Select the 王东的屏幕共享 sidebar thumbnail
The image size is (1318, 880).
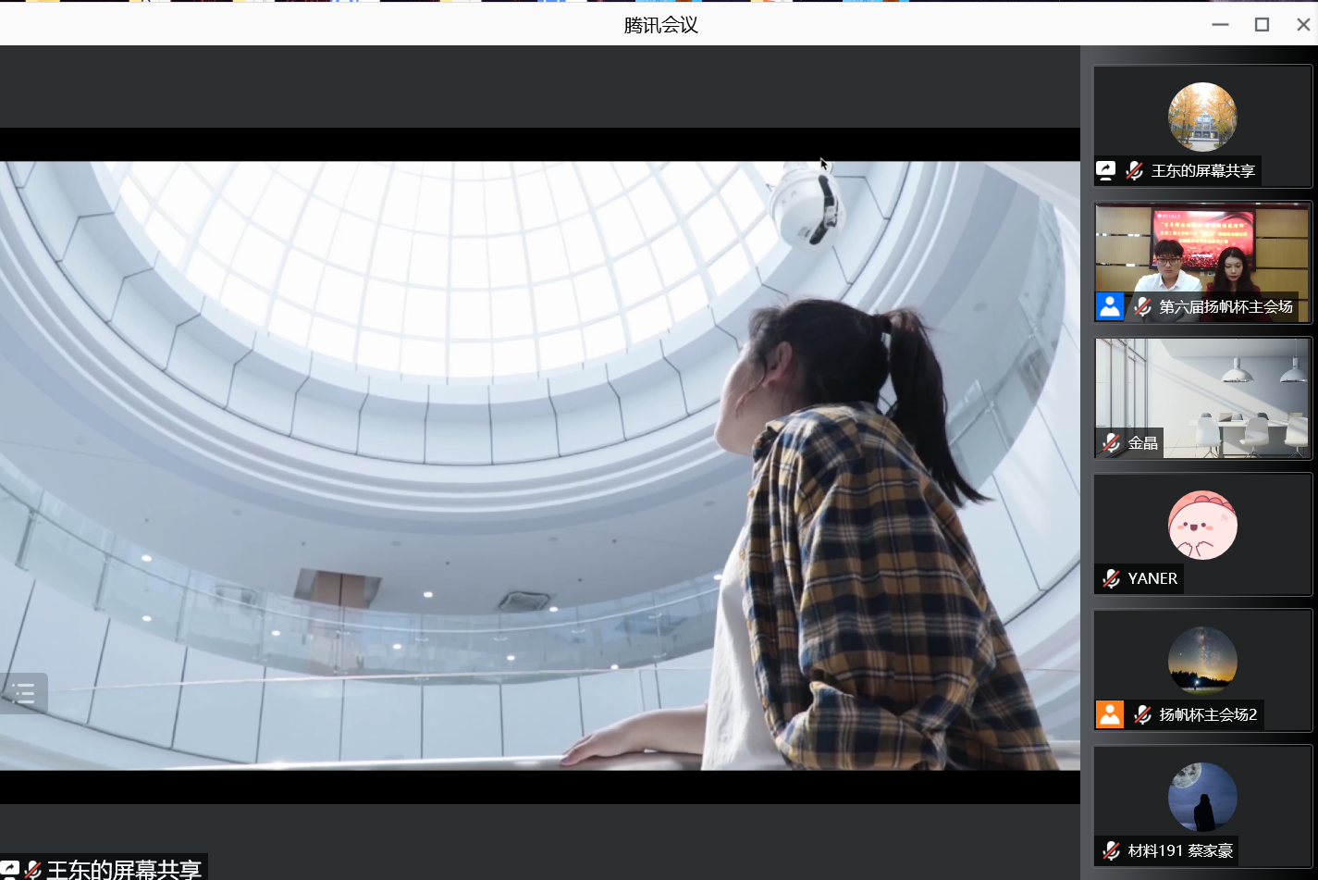(1202, 116)
